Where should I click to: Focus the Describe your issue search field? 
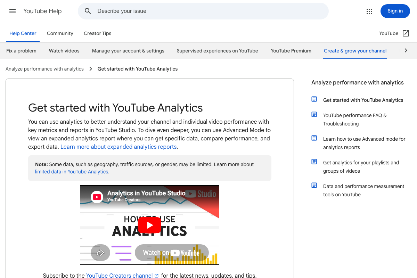point(203,11)
